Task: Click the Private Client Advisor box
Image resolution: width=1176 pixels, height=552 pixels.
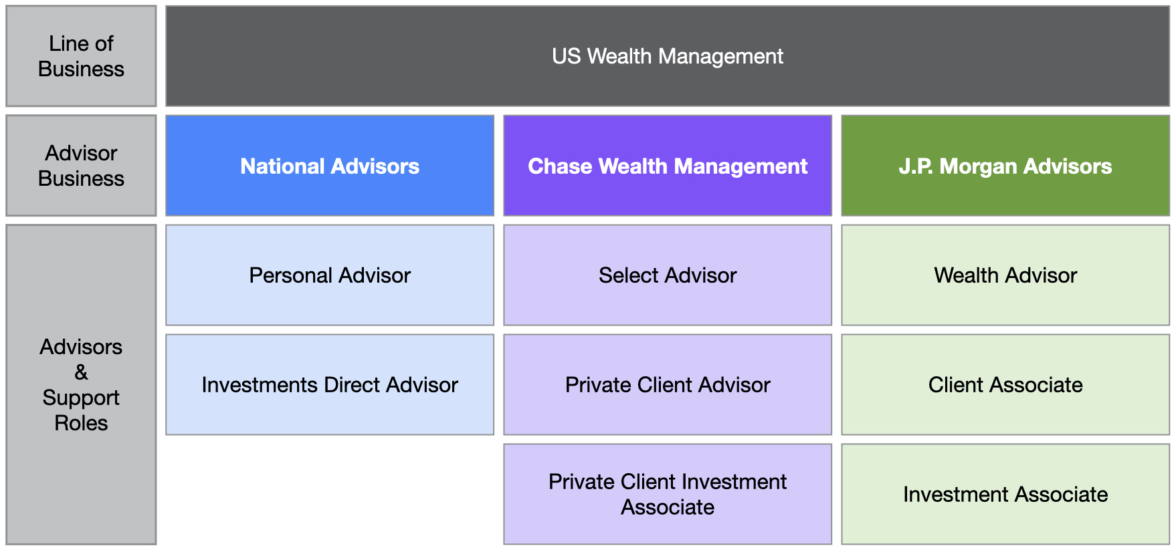Action: pos(668,385)
